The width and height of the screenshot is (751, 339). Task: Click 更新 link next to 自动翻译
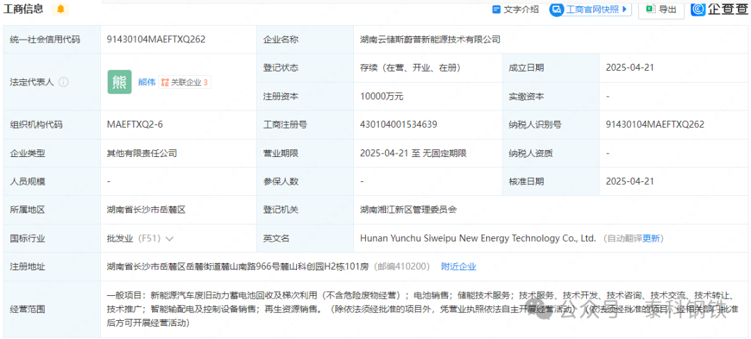(x=650, y=238)
